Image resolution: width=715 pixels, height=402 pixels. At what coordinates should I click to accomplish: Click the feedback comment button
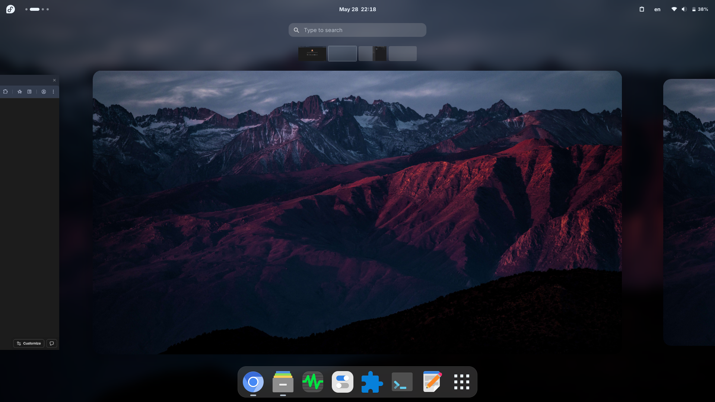click(x=52, y=343)
